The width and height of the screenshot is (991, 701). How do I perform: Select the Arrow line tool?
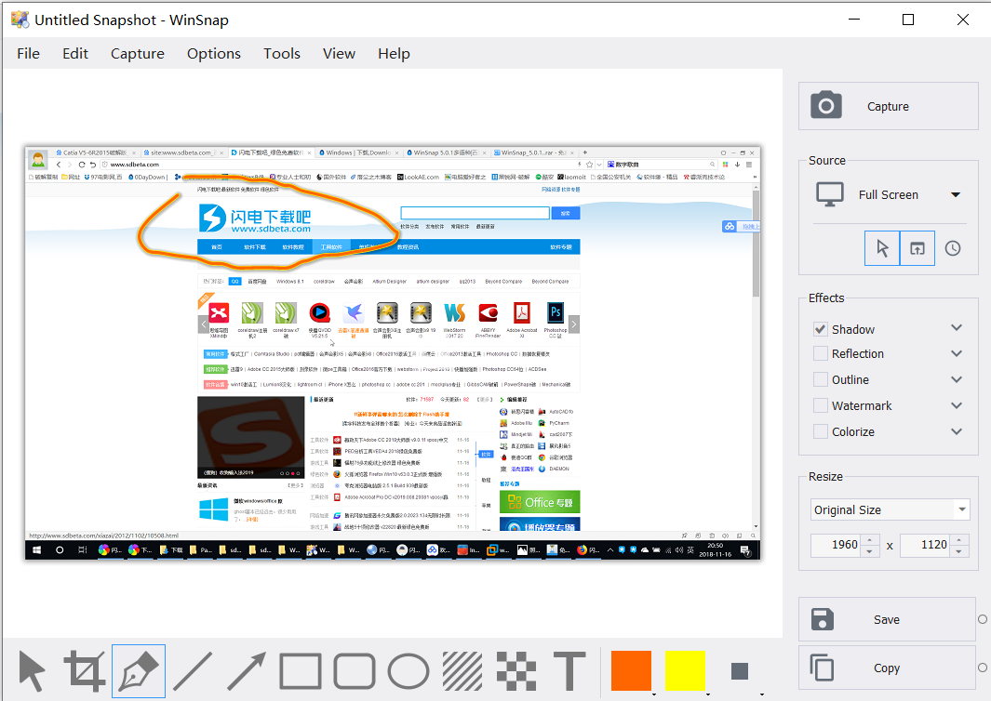[x=247, y=670]
